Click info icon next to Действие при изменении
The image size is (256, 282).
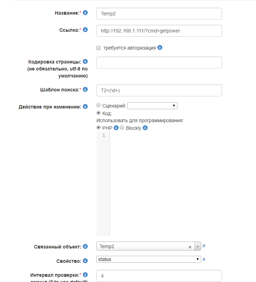[85, 106]
